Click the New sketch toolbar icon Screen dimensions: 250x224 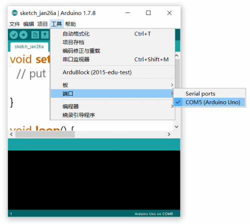pyautogui.click(x=35, y=35)
